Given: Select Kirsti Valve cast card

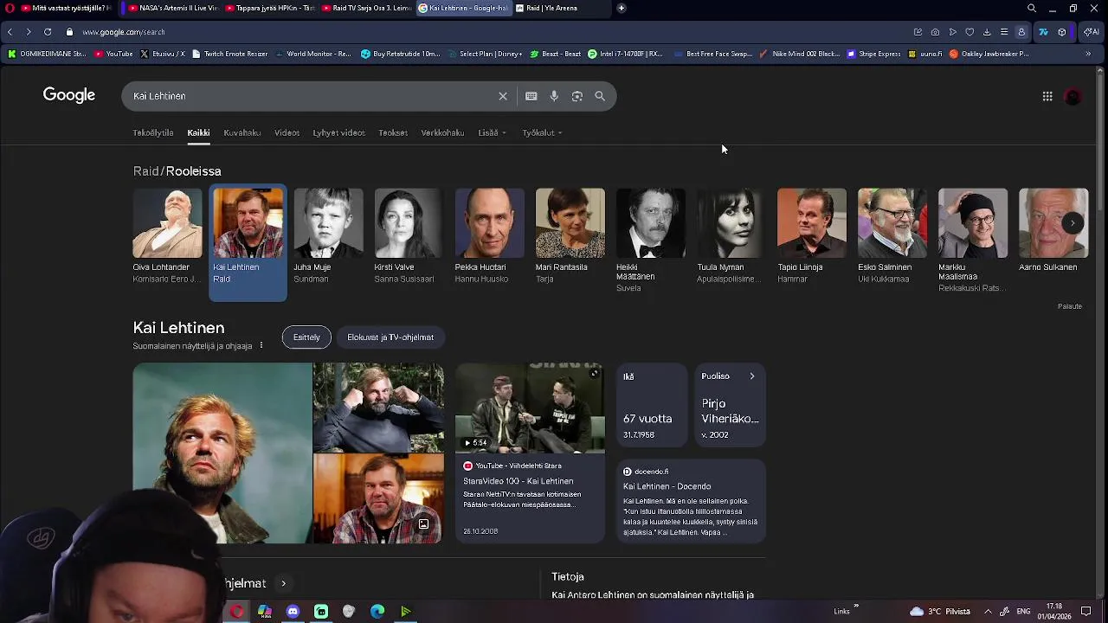Looking at the screenshot, I should pyautogui.click(x=409, y=236).
